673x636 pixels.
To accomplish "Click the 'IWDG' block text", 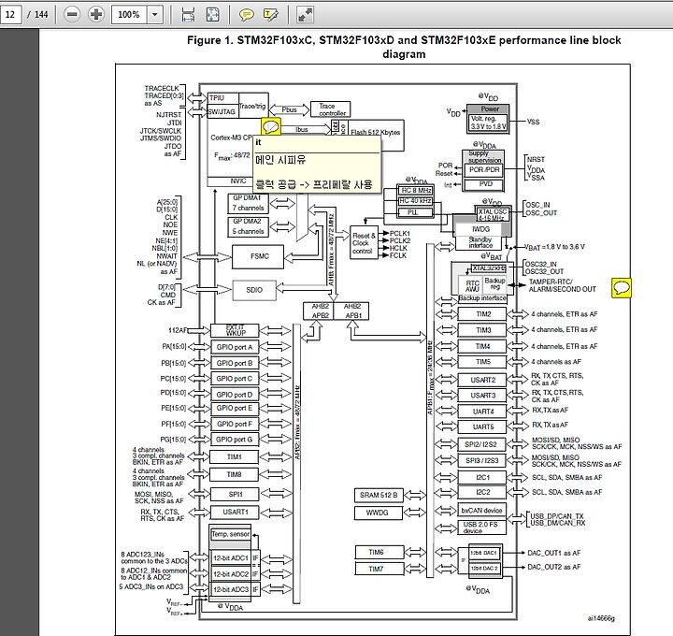I will click(x=480, y=229).
